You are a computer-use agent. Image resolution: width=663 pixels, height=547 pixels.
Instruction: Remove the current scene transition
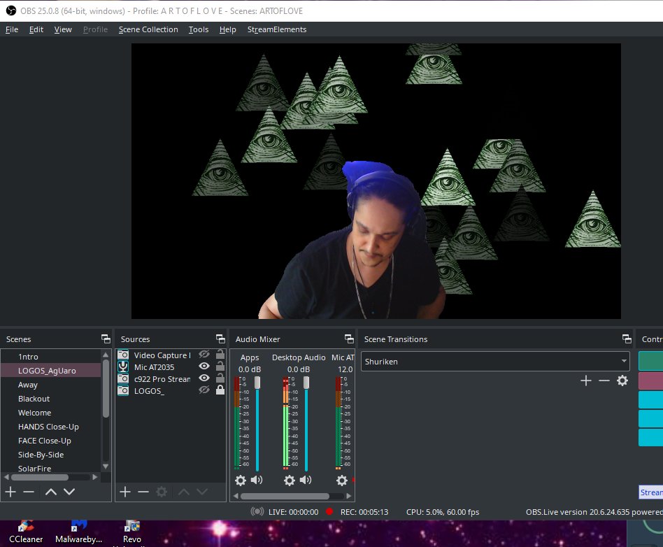tap(604, 381)
